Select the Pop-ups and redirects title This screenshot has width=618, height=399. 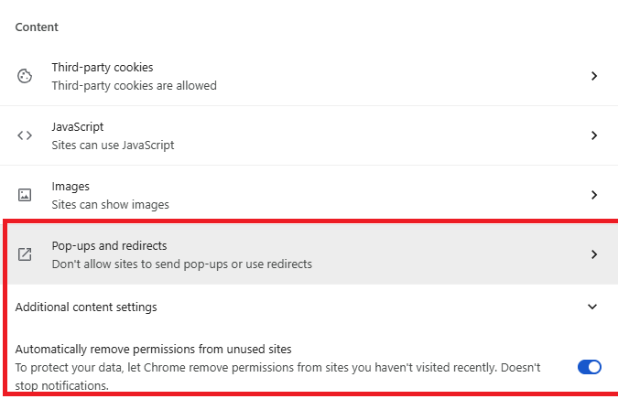coord(109,246)
